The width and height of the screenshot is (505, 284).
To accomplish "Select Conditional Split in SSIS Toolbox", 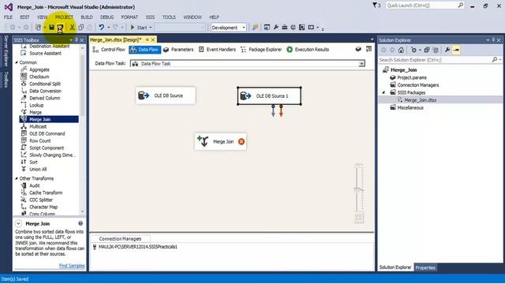I will 45,84.
